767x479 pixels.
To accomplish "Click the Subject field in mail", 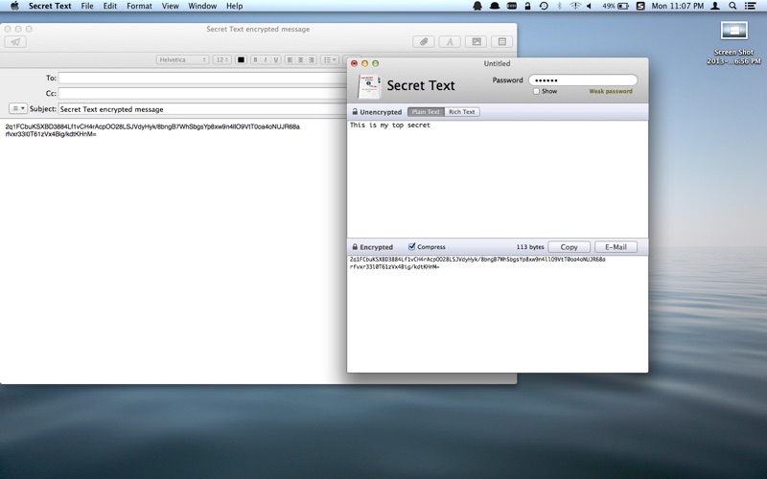I will 203,109.
